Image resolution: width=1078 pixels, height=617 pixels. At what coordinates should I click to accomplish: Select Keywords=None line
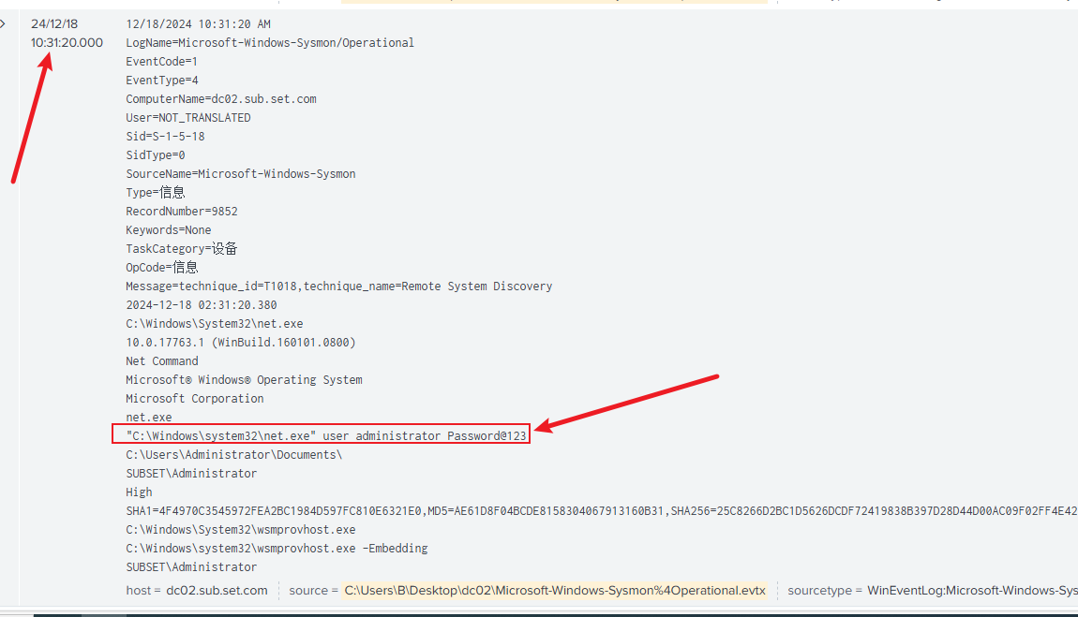click(x=169, y=230)
